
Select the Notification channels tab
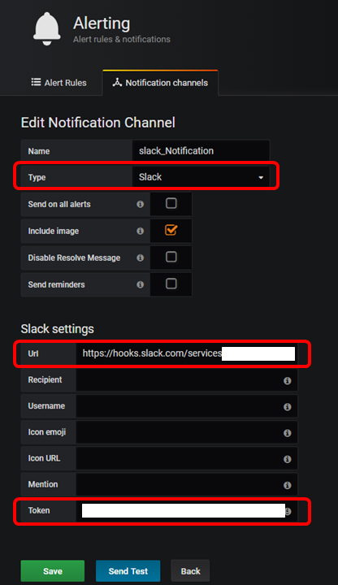pyautogui.click(x=160, y=82)
